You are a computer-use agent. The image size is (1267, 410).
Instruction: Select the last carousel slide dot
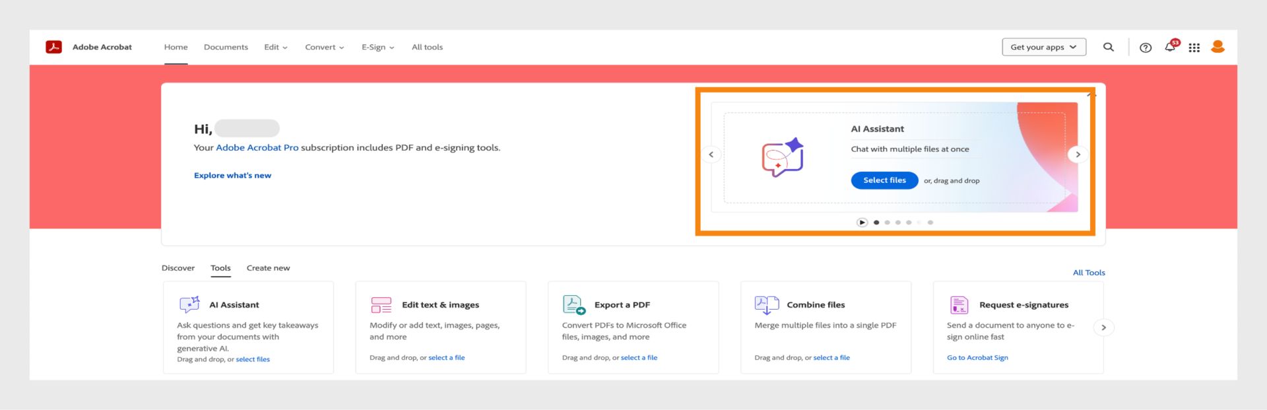coord(930,222)
